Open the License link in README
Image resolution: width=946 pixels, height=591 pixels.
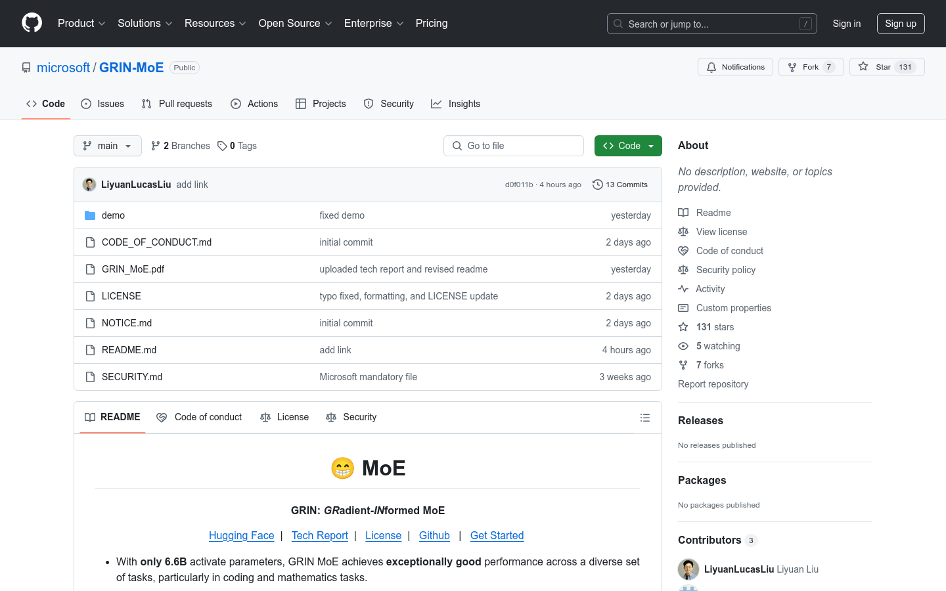click(383, 536)
